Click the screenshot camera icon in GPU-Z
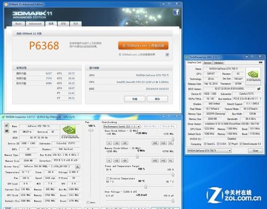This screenshot has height=209, width=267. 261,63
